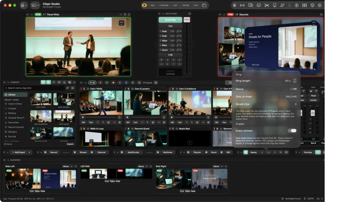Play the Cam 2 Lectern preview
This screenshot has width=349, height=202.
click(x=127, y=117)
